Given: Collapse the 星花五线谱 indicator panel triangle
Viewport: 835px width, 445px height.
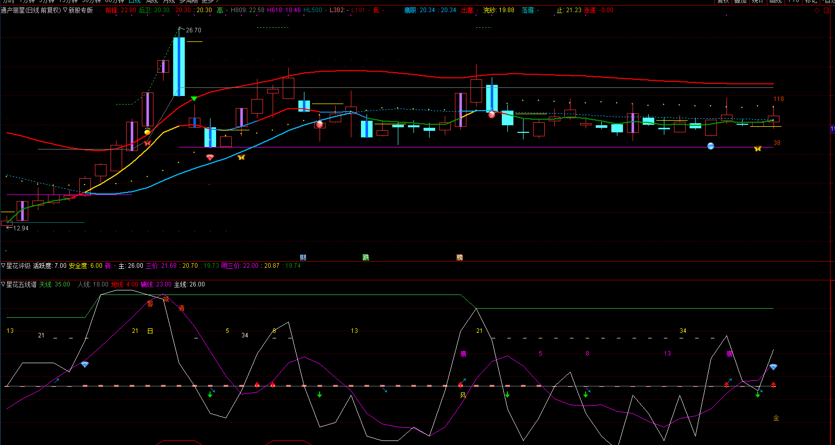Looking at the screenshot, I should 3,284.
